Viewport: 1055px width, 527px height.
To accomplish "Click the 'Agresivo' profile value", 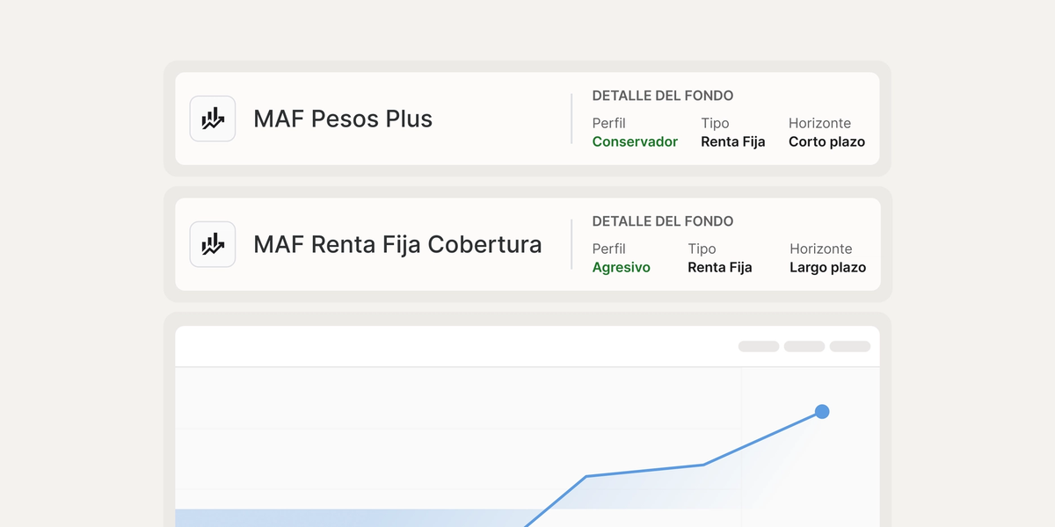I will [622, 267].
